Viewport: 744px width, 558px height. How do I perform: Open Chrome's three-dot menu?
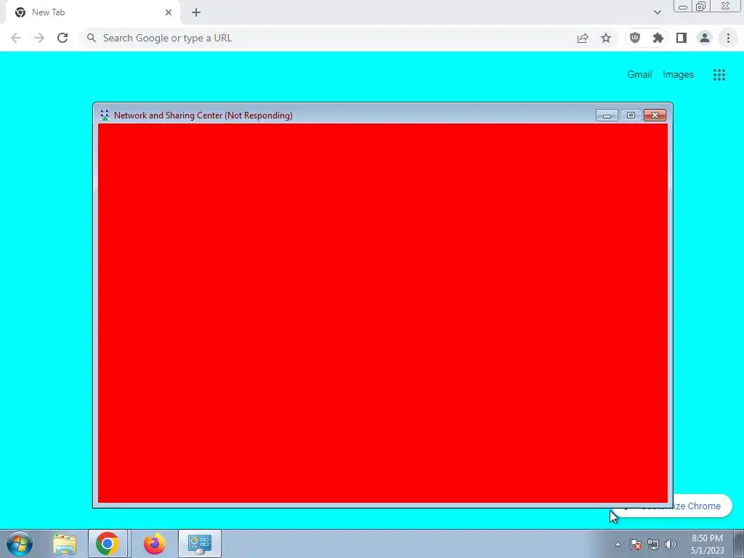point(728,38)
